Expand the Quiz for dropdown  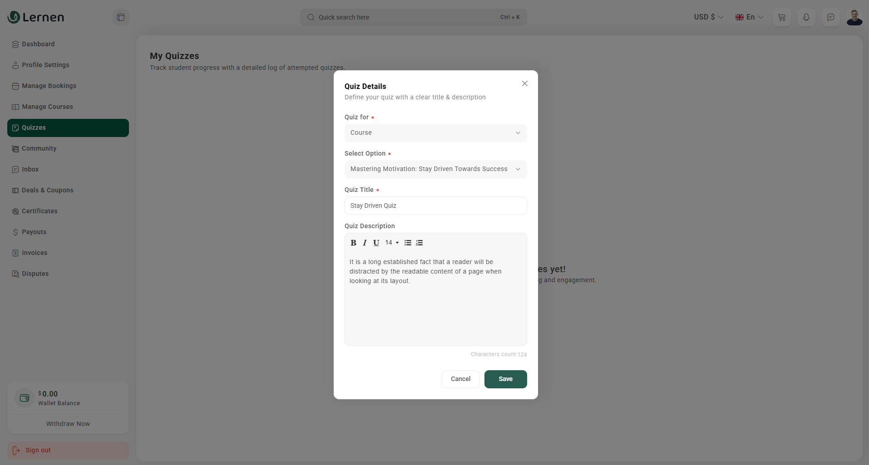[x=435, y=133]
